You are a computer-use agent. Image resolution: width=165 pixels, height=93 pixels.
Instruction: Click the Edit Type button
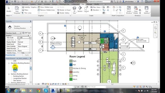click(x=26, y=33)
